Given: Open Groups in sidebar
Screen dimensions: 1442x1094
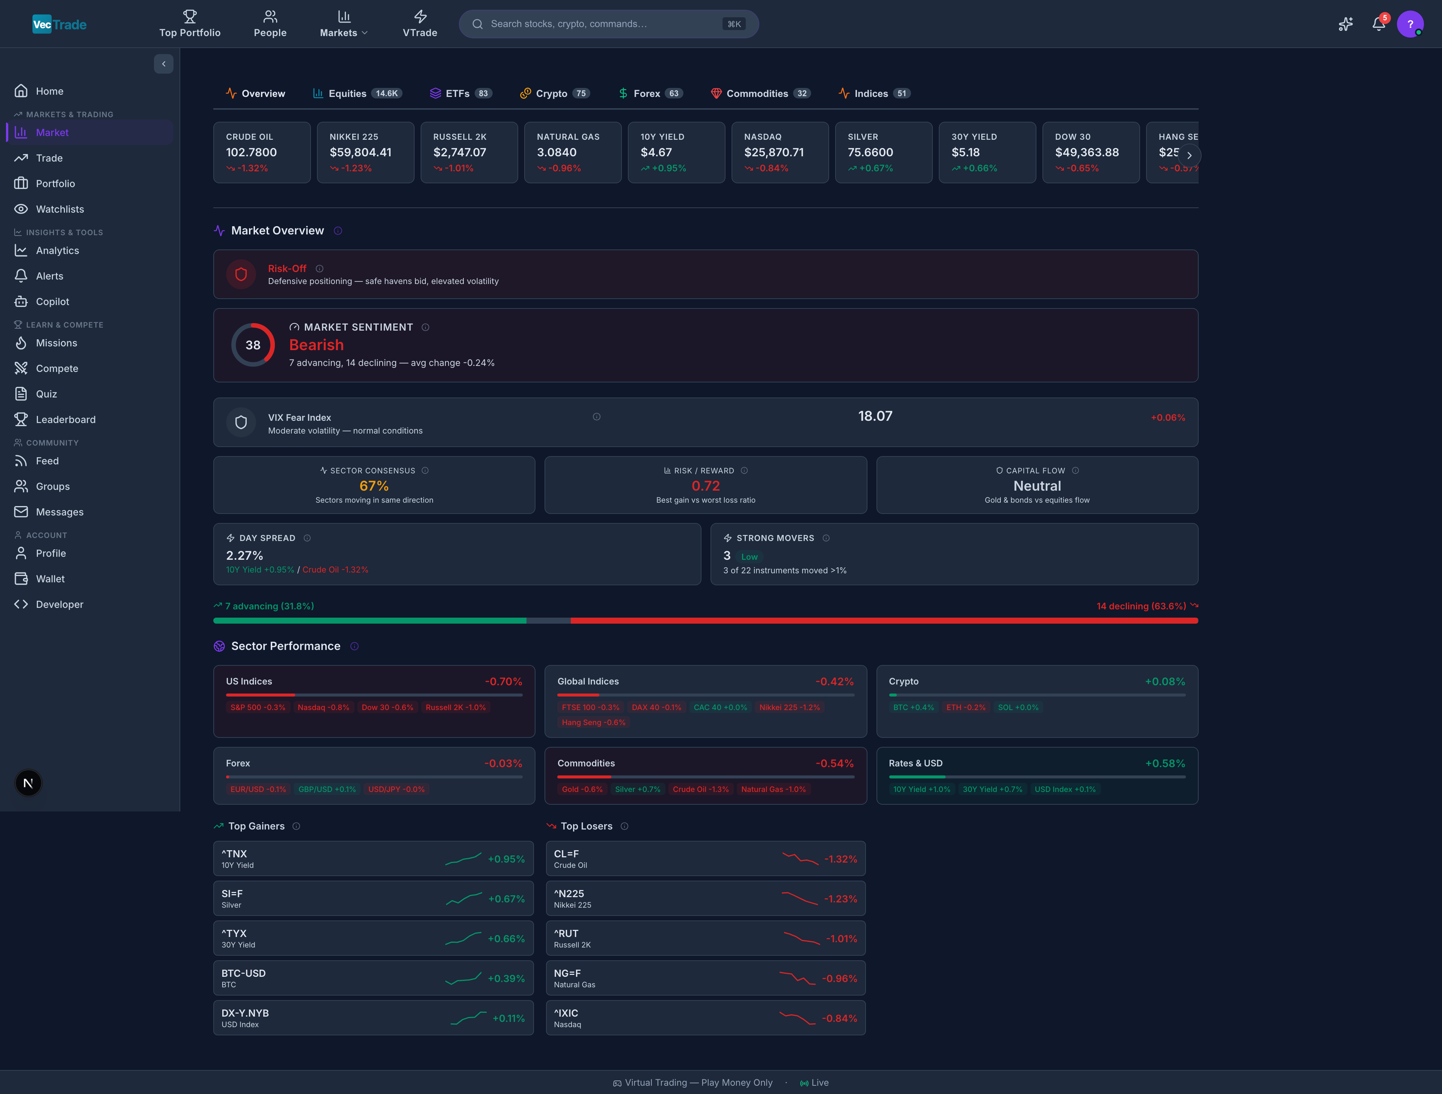Looking at the screenshot, I should click(x=90, y=487).
